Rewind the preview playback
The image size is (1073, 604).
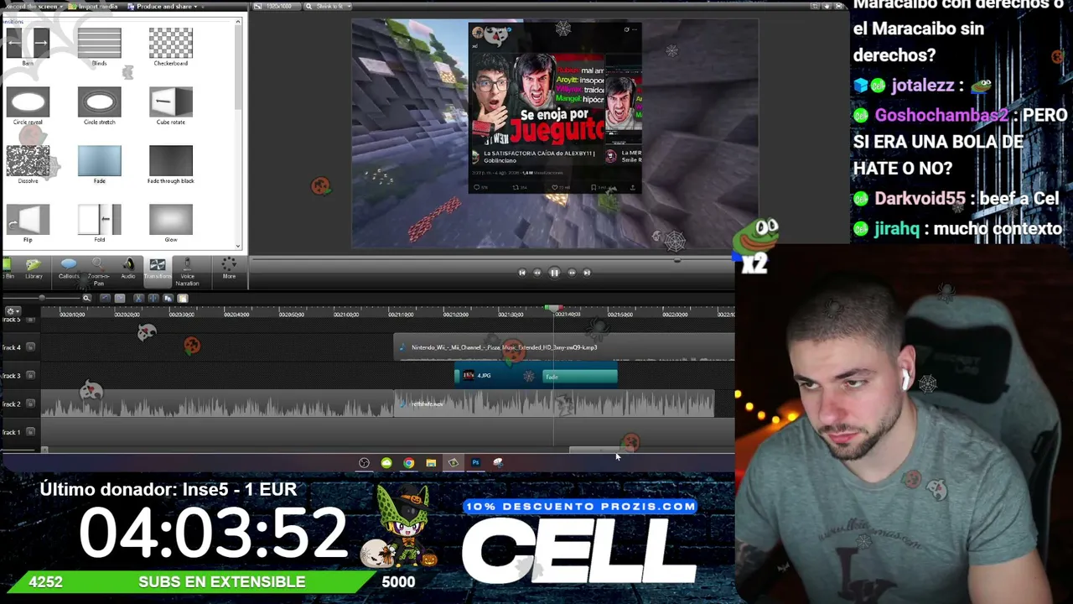pyautogui.click(x=537, y=273)
